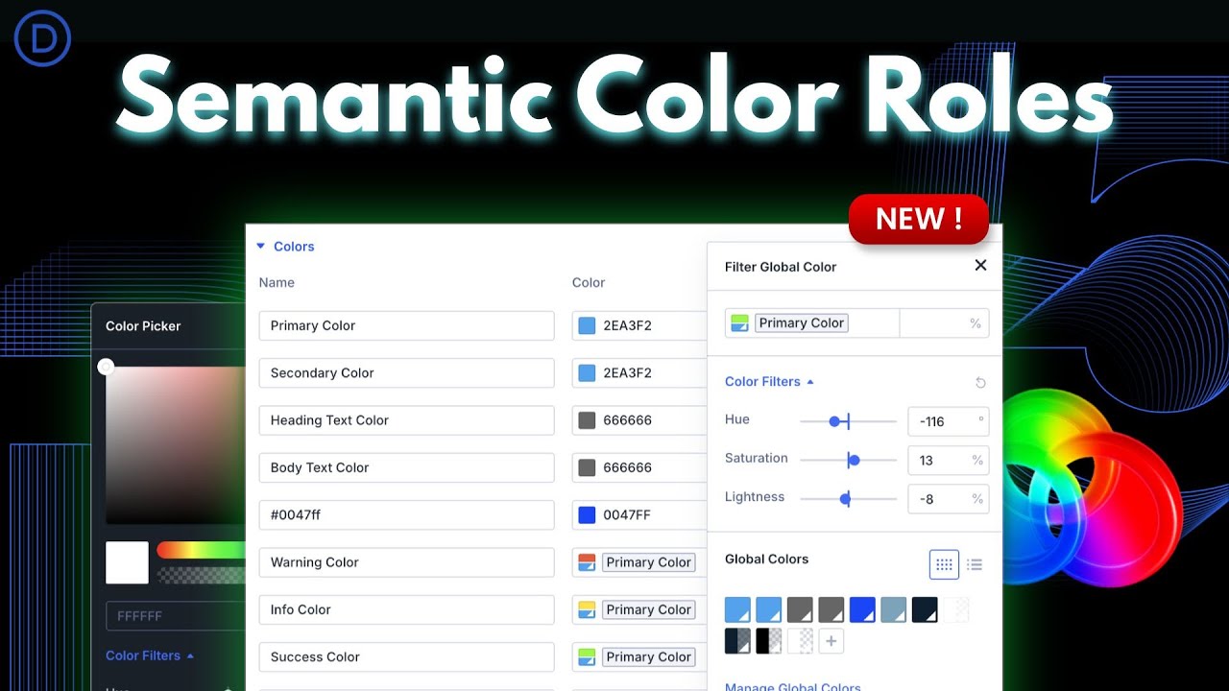The width and height of the screenshot is (1229, 691).
Task: Click the #0047ff name field
Action: 407,514
